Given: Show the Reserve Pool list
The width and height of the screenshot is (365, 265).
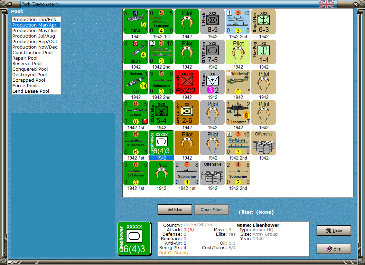Looking at the screenshot, I should (36, 64).
